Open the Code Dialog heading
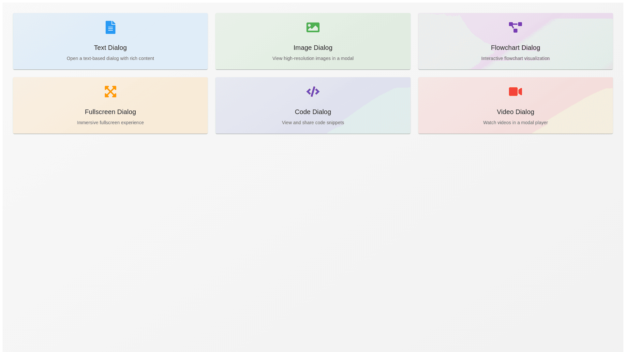This screenshot has width=626, height=352. (x=313, y=112)
